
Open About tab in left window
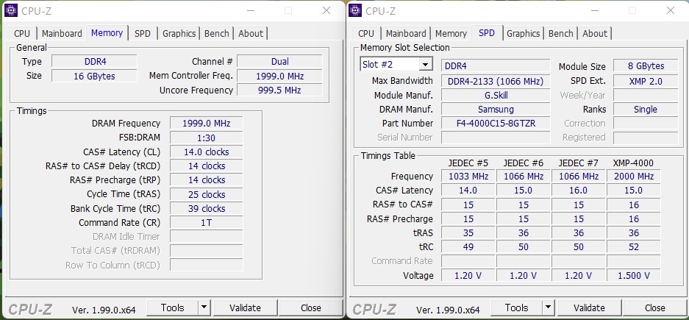251,33
